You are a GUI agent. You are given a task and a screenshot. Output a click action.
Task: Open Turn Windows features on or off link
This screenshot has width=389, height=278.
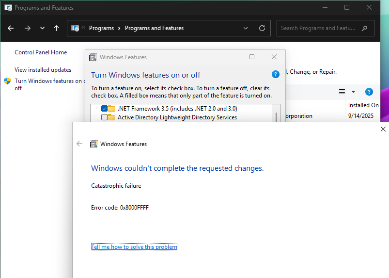tap(49, 84)
